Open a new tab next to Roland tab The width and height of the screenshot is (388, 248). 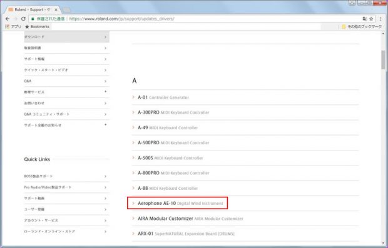tap(66, 9)
